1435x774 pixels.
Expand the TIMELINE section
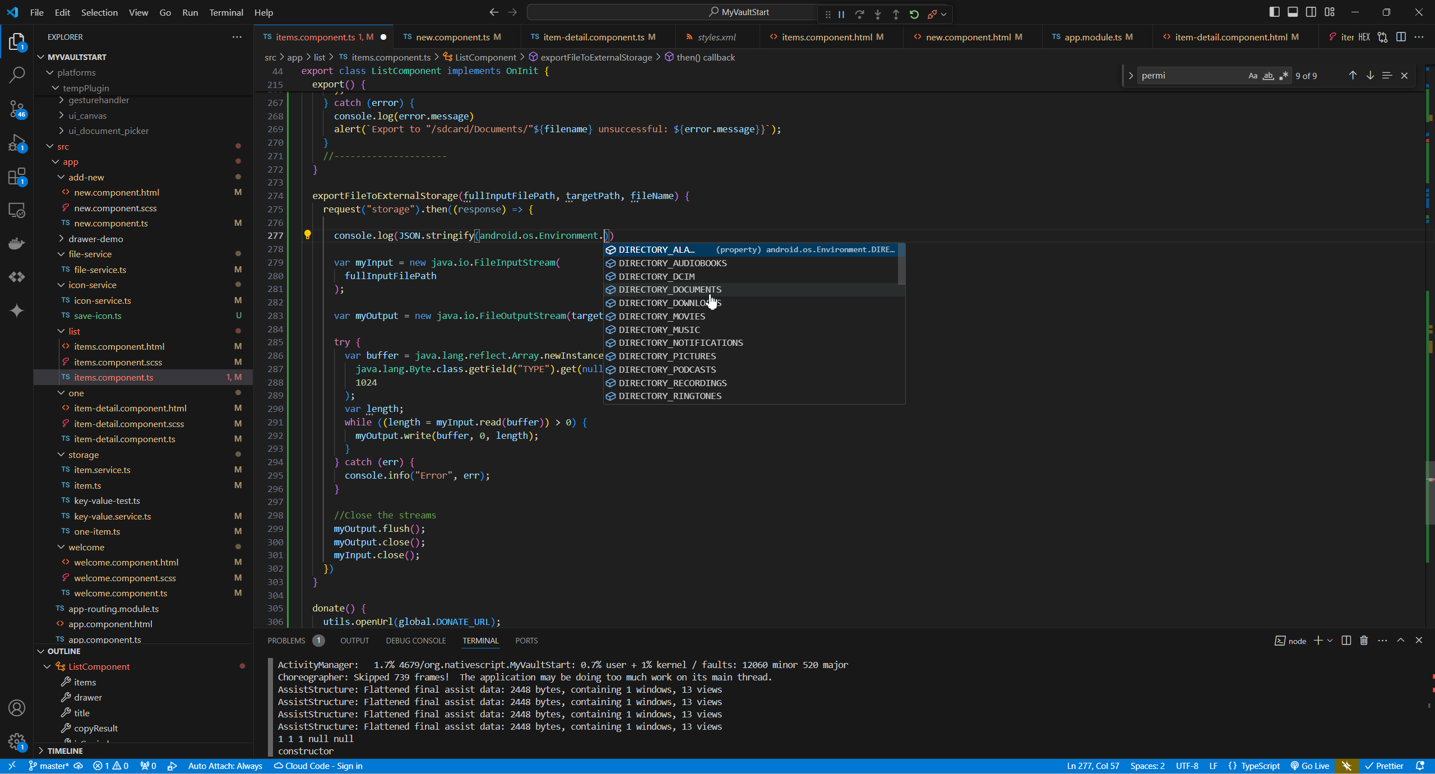tap(65, 750)
